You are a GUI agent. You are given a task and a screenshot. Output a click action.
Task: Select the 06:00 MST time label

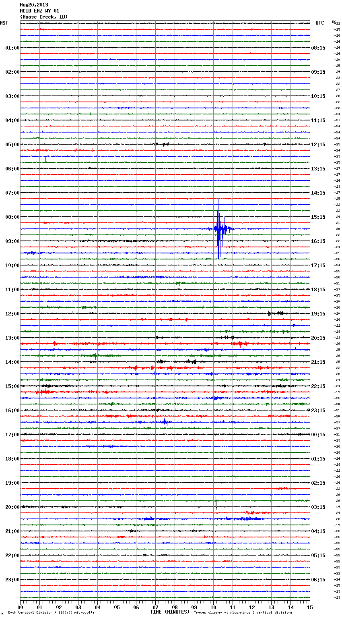pyautogui.click(x=12, y=169)
